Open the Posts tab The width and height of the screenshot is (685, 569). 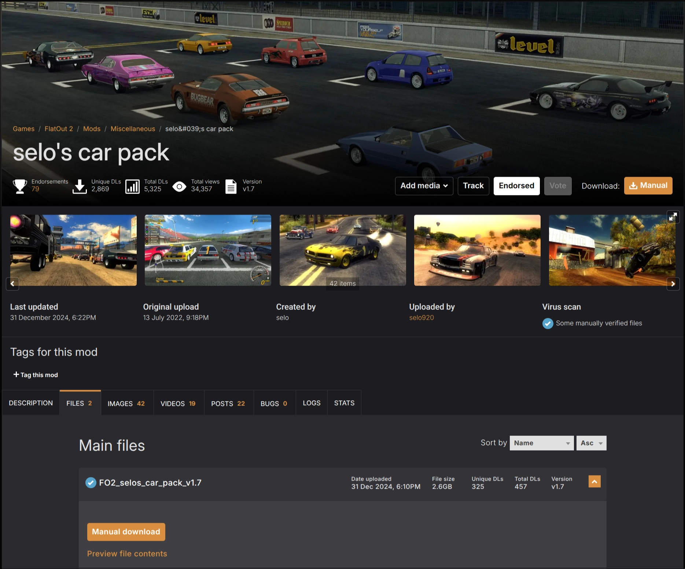tap(228, 403)
